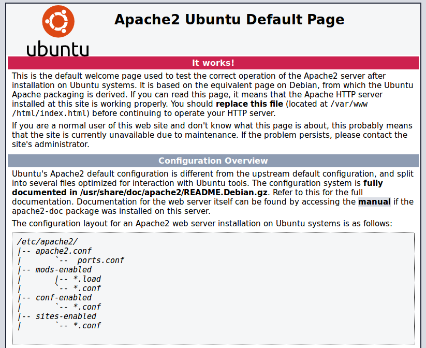Click the 'Apache2 Ubuntu Default Page' heading
The image size is (426, 348).
pos(229,20)
